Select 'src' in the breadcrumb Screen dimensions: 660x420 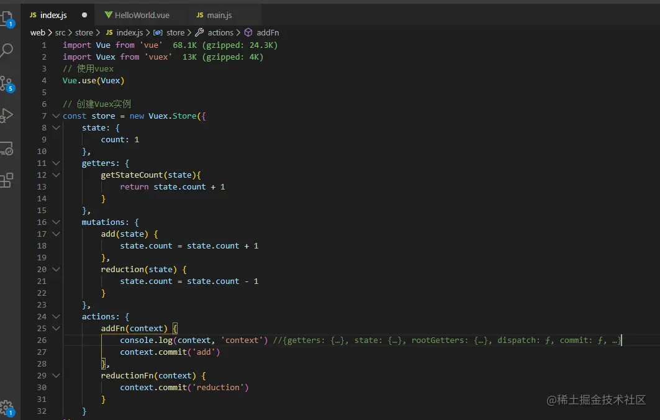[60, 32]
